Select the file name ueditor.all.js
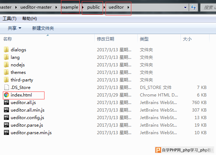The width and height of the screenshot is (216, 155). (x=23, y=103)
